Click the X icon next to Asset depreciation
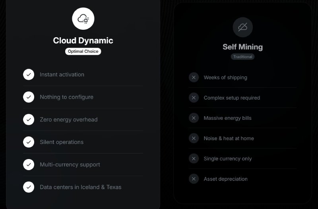Image resolution: width=318 pixels, height=209 pixels. point(194,179)
